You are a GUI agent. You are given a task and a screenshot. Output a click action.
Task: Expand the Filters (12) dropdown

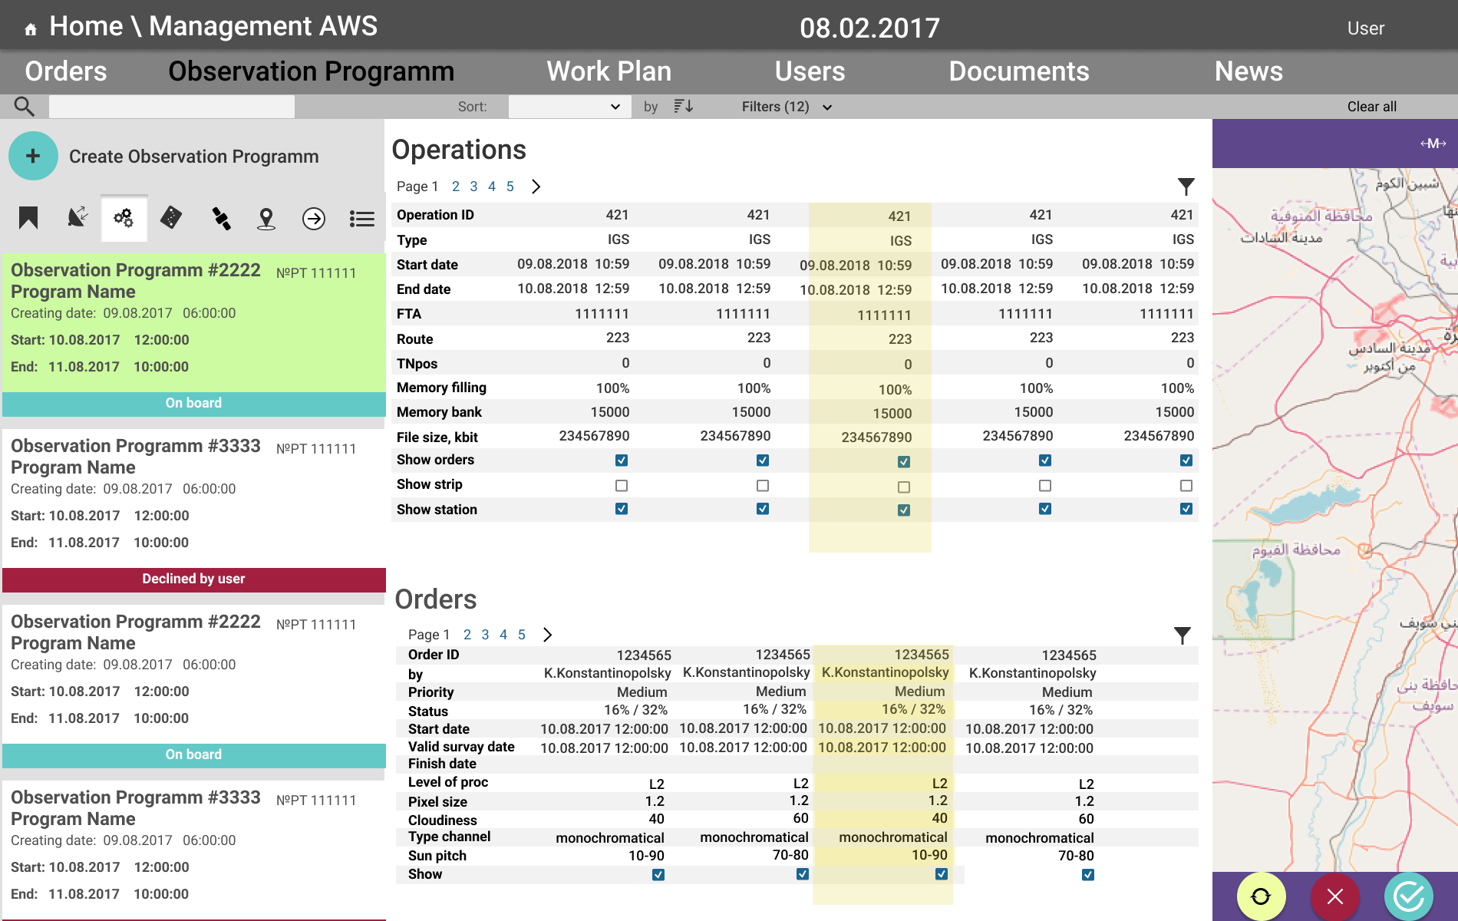tap(787, 107)
